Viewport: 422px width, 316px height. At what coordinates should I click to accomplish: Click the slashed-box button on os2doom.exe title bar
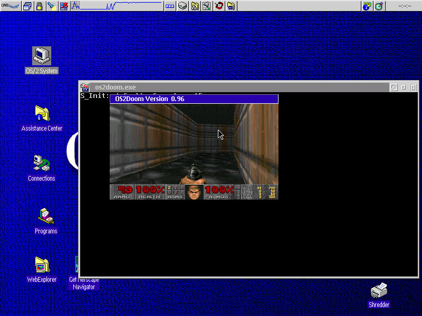(394, 87)
